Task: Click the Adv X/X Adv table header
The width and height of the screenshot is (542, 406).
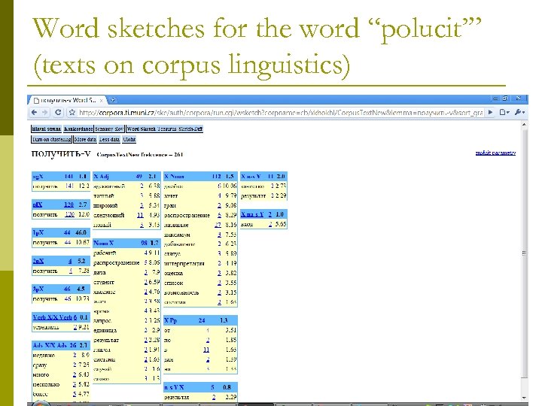Action: click(61, 345)
